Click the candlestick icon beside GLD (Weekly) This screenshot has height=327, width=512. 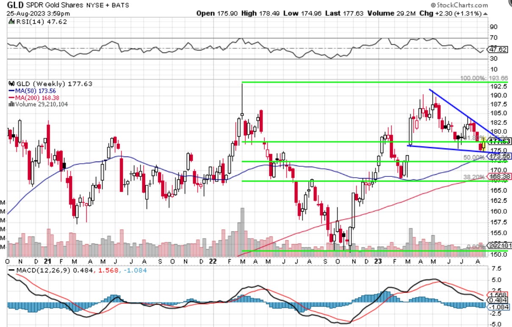coord(11,83)
